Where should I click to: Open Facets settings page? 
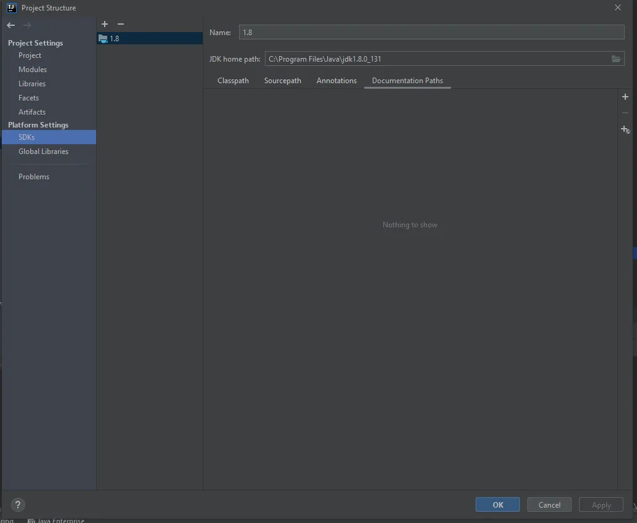(x=28, y=98)
